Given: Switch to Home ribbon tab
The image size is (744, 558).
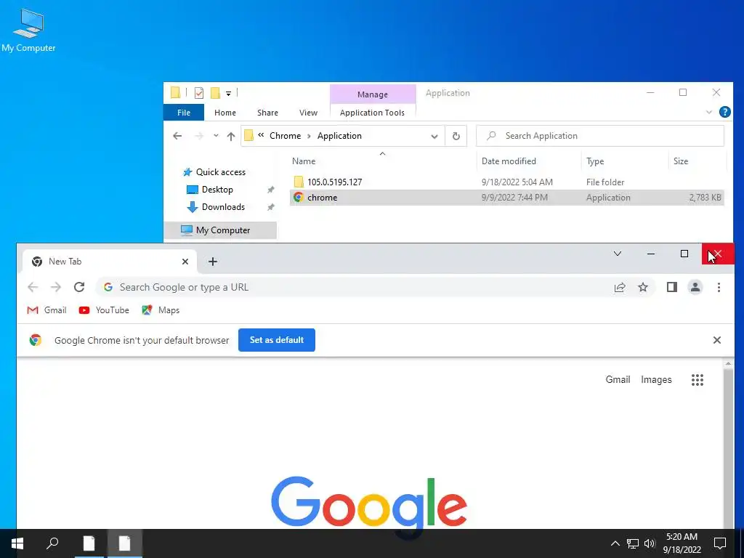Looking at the screenshot, I should (225, 113).
